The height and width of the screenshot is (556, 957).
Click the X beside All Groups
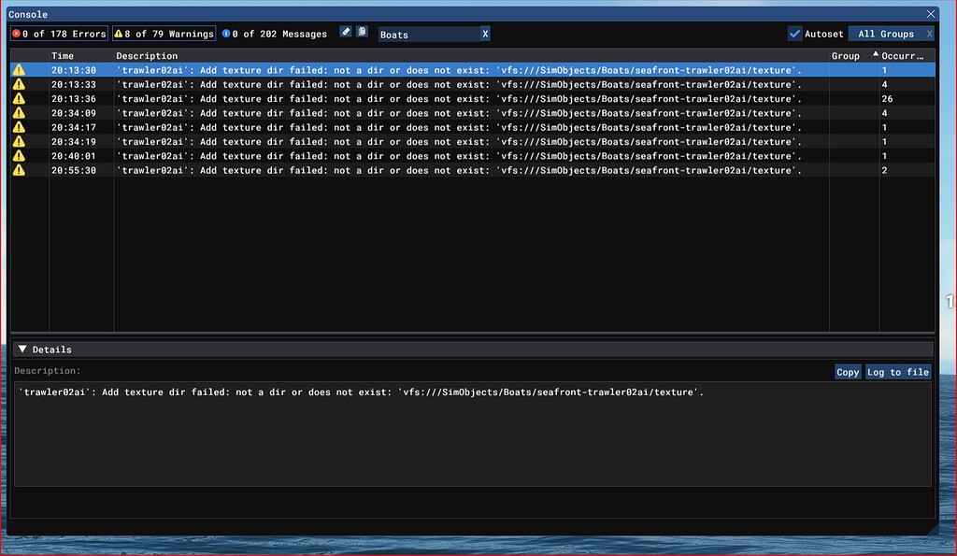[929, 35]
